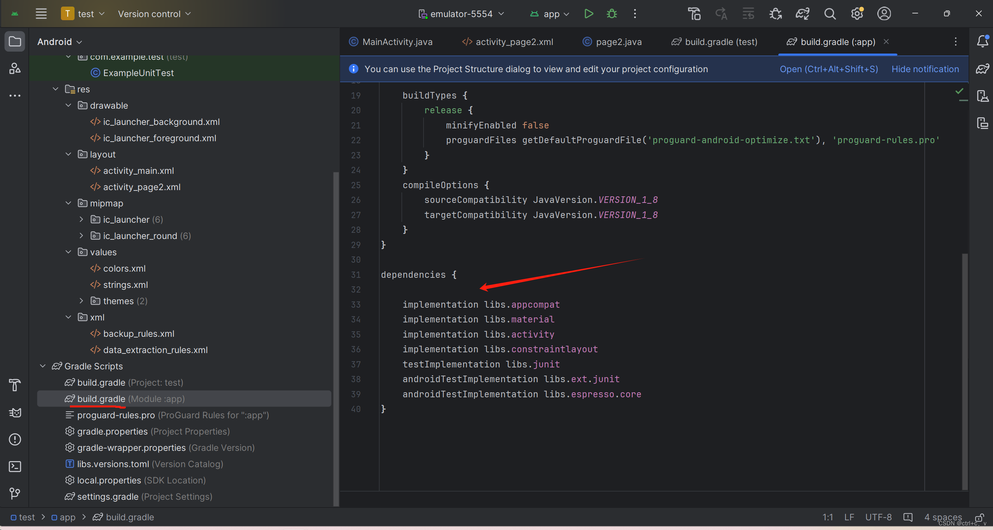The width and height of the screenshot is (993, 530).
Task: Open the Logcat tool window
Action: point(15,412)
